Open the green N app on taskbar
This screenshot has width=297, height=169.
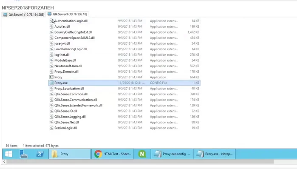142,154
